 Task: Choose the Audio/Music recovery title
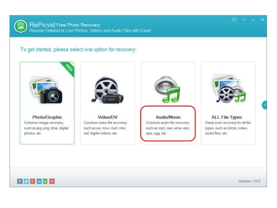(x=168, y=117)
